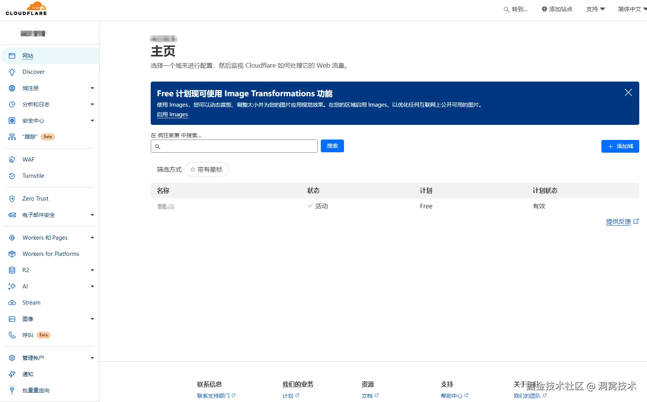
Task: Click the Zero Trust icon
Action: tap(12, 199)
